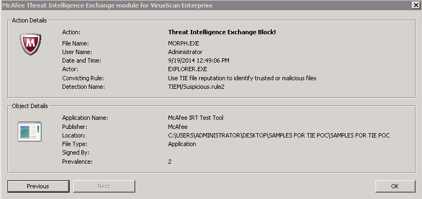Click the McAfee red shield icon
Screen dimensions: 422x199
pos(30,44)
